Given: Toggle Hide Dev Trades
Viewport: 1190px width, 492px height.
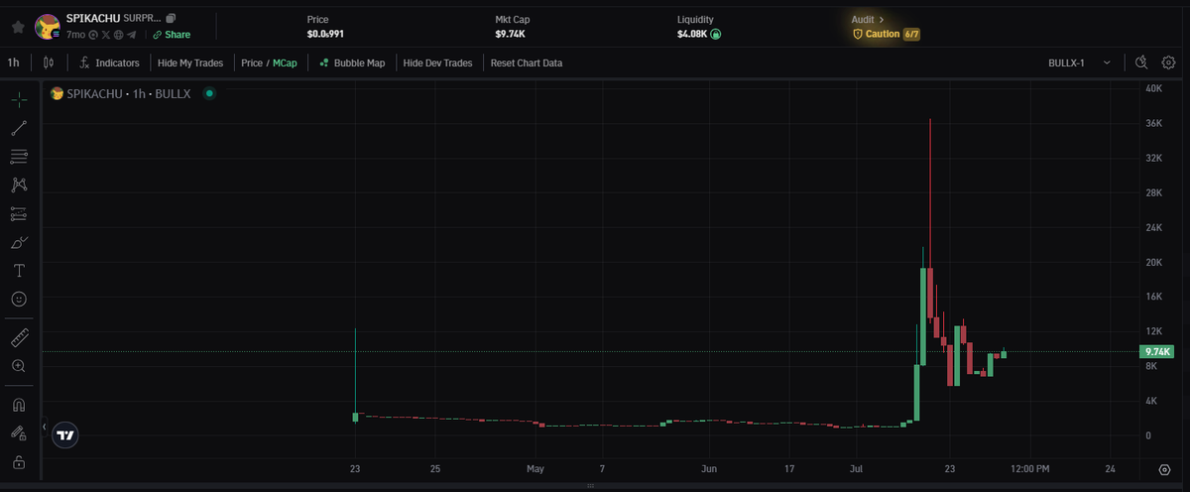Looking at the screenshot, I should tap(437, 62).
